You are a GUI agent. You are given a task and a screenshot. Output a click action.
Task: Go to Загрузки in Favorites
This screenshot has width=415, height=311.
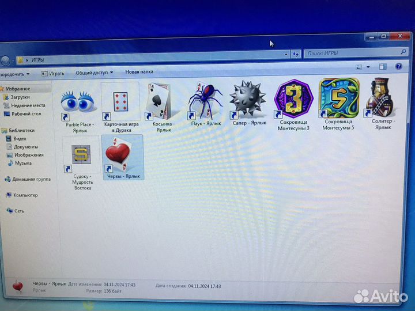pos(20,97)
